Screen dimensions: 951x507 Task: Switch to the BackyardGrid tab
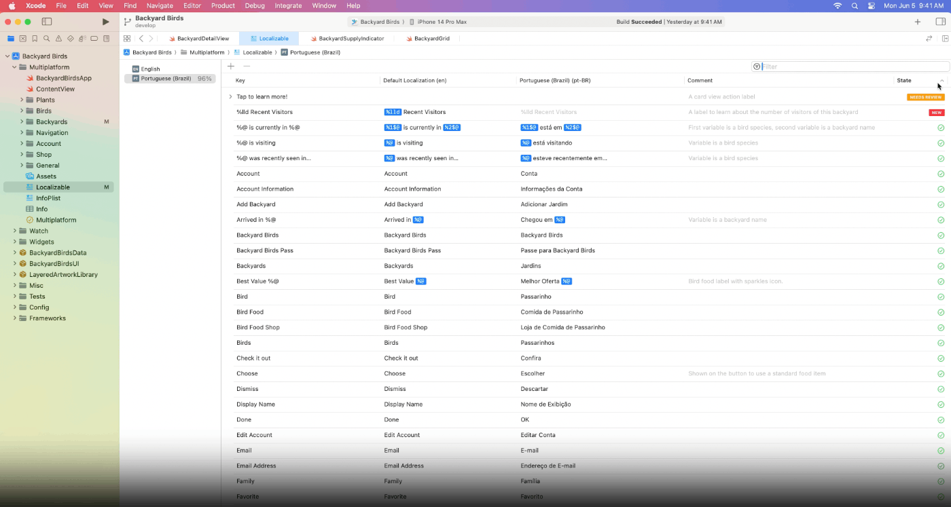click(427, 39)
